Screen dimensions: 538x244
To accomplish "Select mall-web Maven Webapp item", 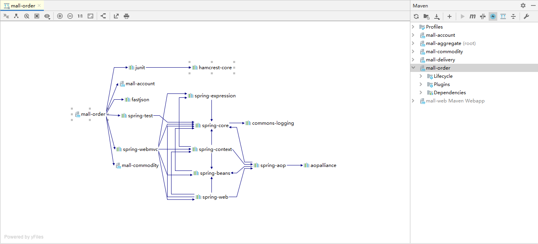I will click(x=455, y=101).
